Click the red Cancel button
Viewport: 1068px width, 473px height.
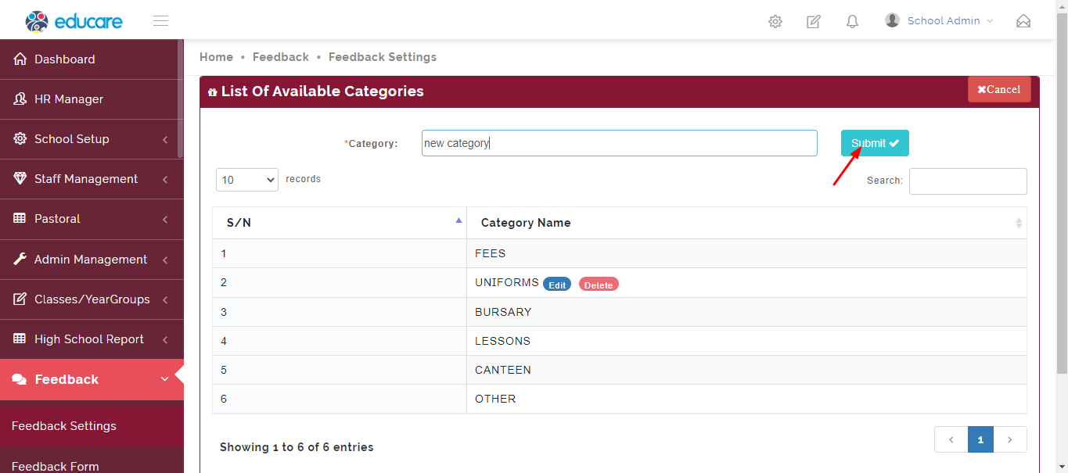click(999, 89)
